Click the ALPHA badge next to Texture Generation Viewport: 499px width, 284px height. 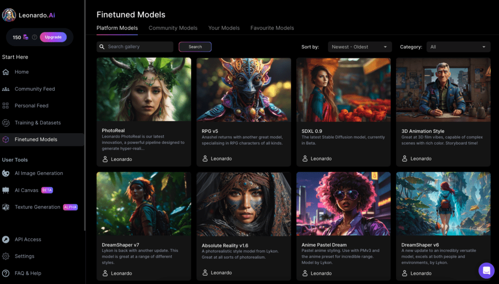pos(70,207)
